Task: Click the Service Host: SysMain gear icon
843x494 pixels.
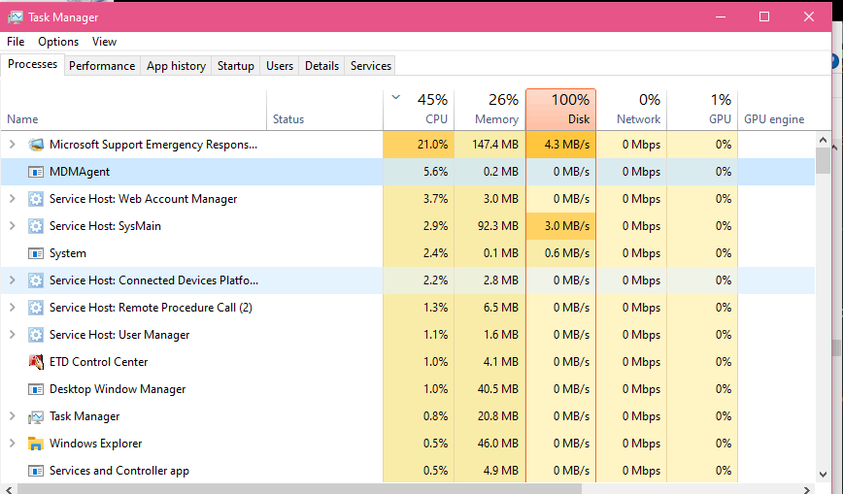Action: (36, 226)
